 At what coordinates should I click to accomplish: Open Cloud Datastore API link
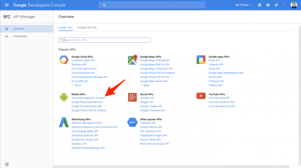[x=83, y=73]
